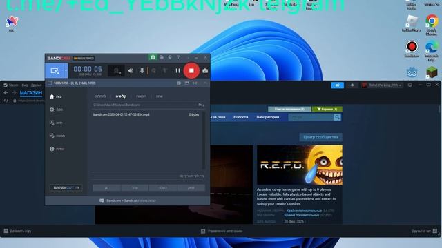Click the video camera icon in the Bandicam resolution bar
442x248 pixels.
pos(179,83)
